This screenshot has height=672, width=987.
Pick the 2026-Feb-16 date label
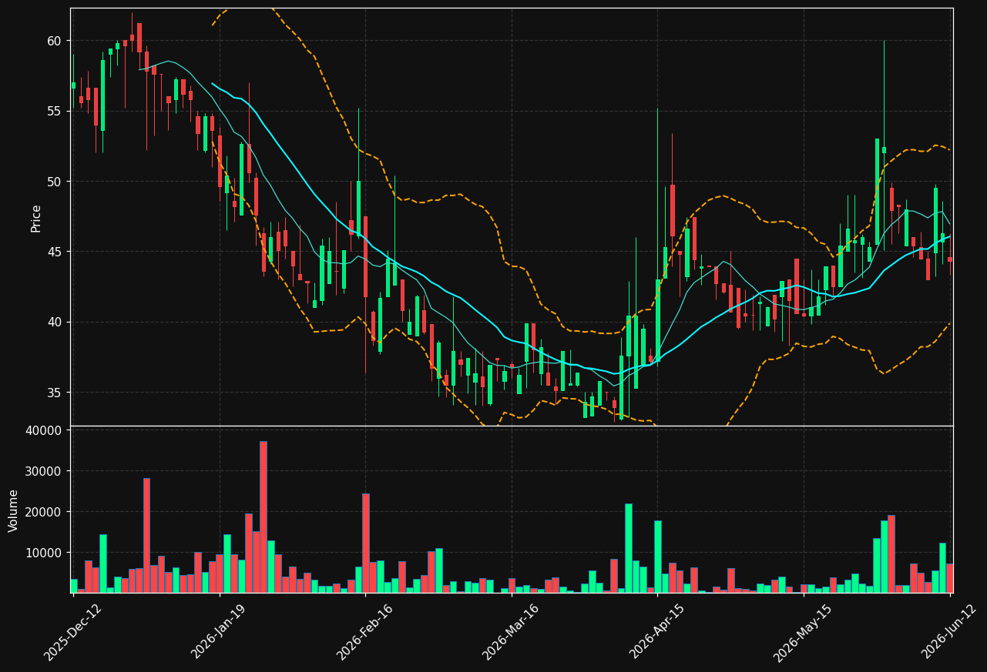pyautogui.click(x=365, y=631)
